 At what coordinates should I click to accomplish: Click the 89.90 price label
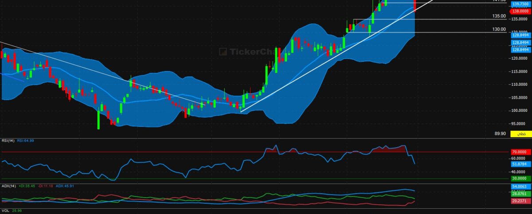point(500,134)
